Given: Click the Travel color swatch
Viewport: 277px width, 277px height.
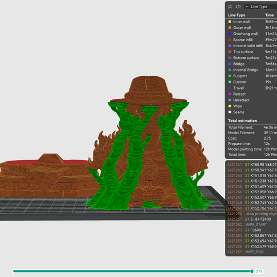Looking at the screenshot, I should point(230,88).
